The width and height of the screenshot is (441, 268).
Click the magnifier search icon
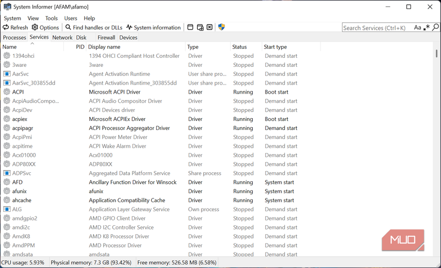(x=435, y=27)
